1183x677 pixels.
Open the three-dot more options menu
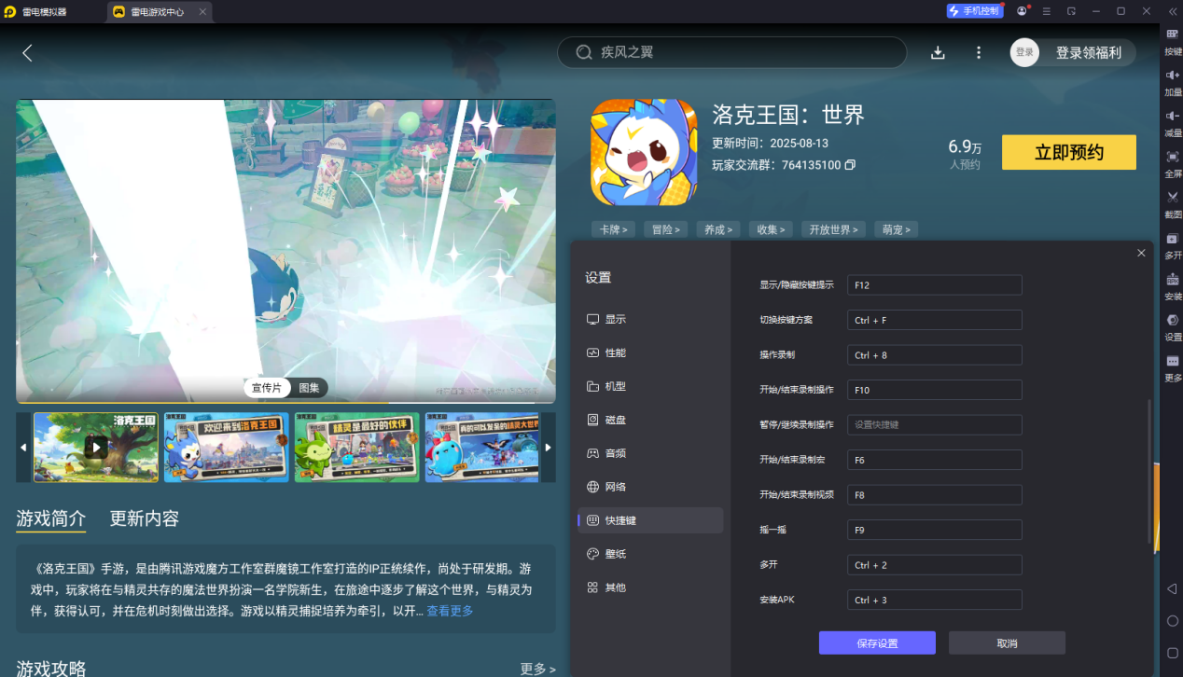click(977, 52)
